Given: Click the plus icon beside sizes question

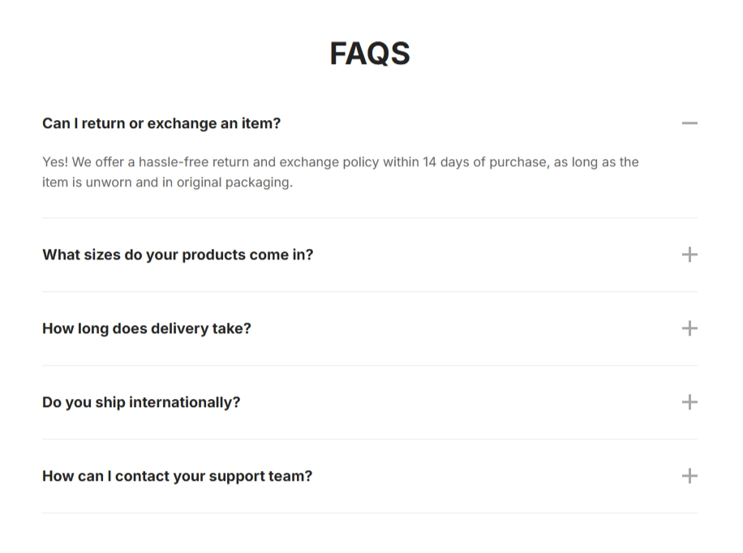Looking at the screenshot, I should (x=689, y=254).
